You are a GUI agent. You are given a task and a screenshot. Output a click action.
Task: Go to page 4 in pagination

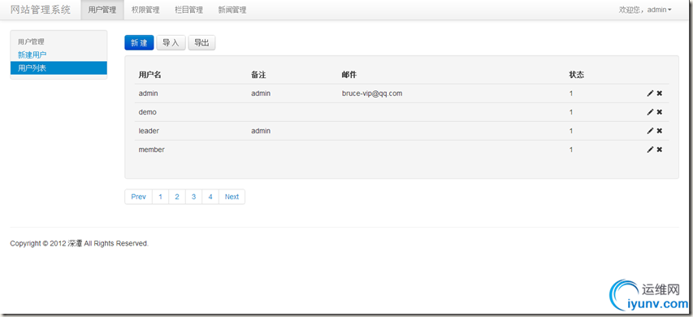pos(210,197)
